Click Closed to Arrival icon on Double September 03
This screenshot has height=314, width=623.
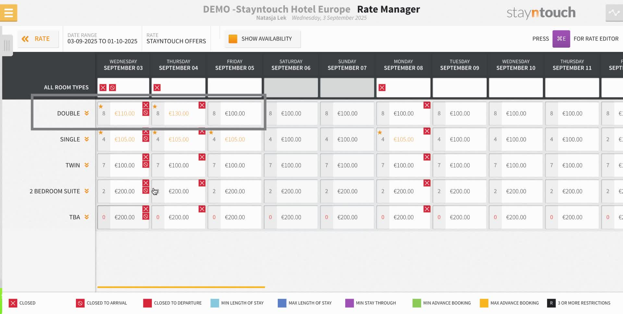tap(146, 113)
